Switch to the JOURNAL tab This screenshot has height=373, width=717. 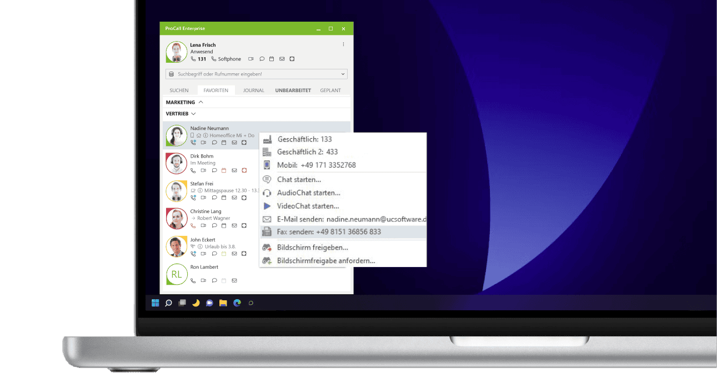[x=253, y=90]
